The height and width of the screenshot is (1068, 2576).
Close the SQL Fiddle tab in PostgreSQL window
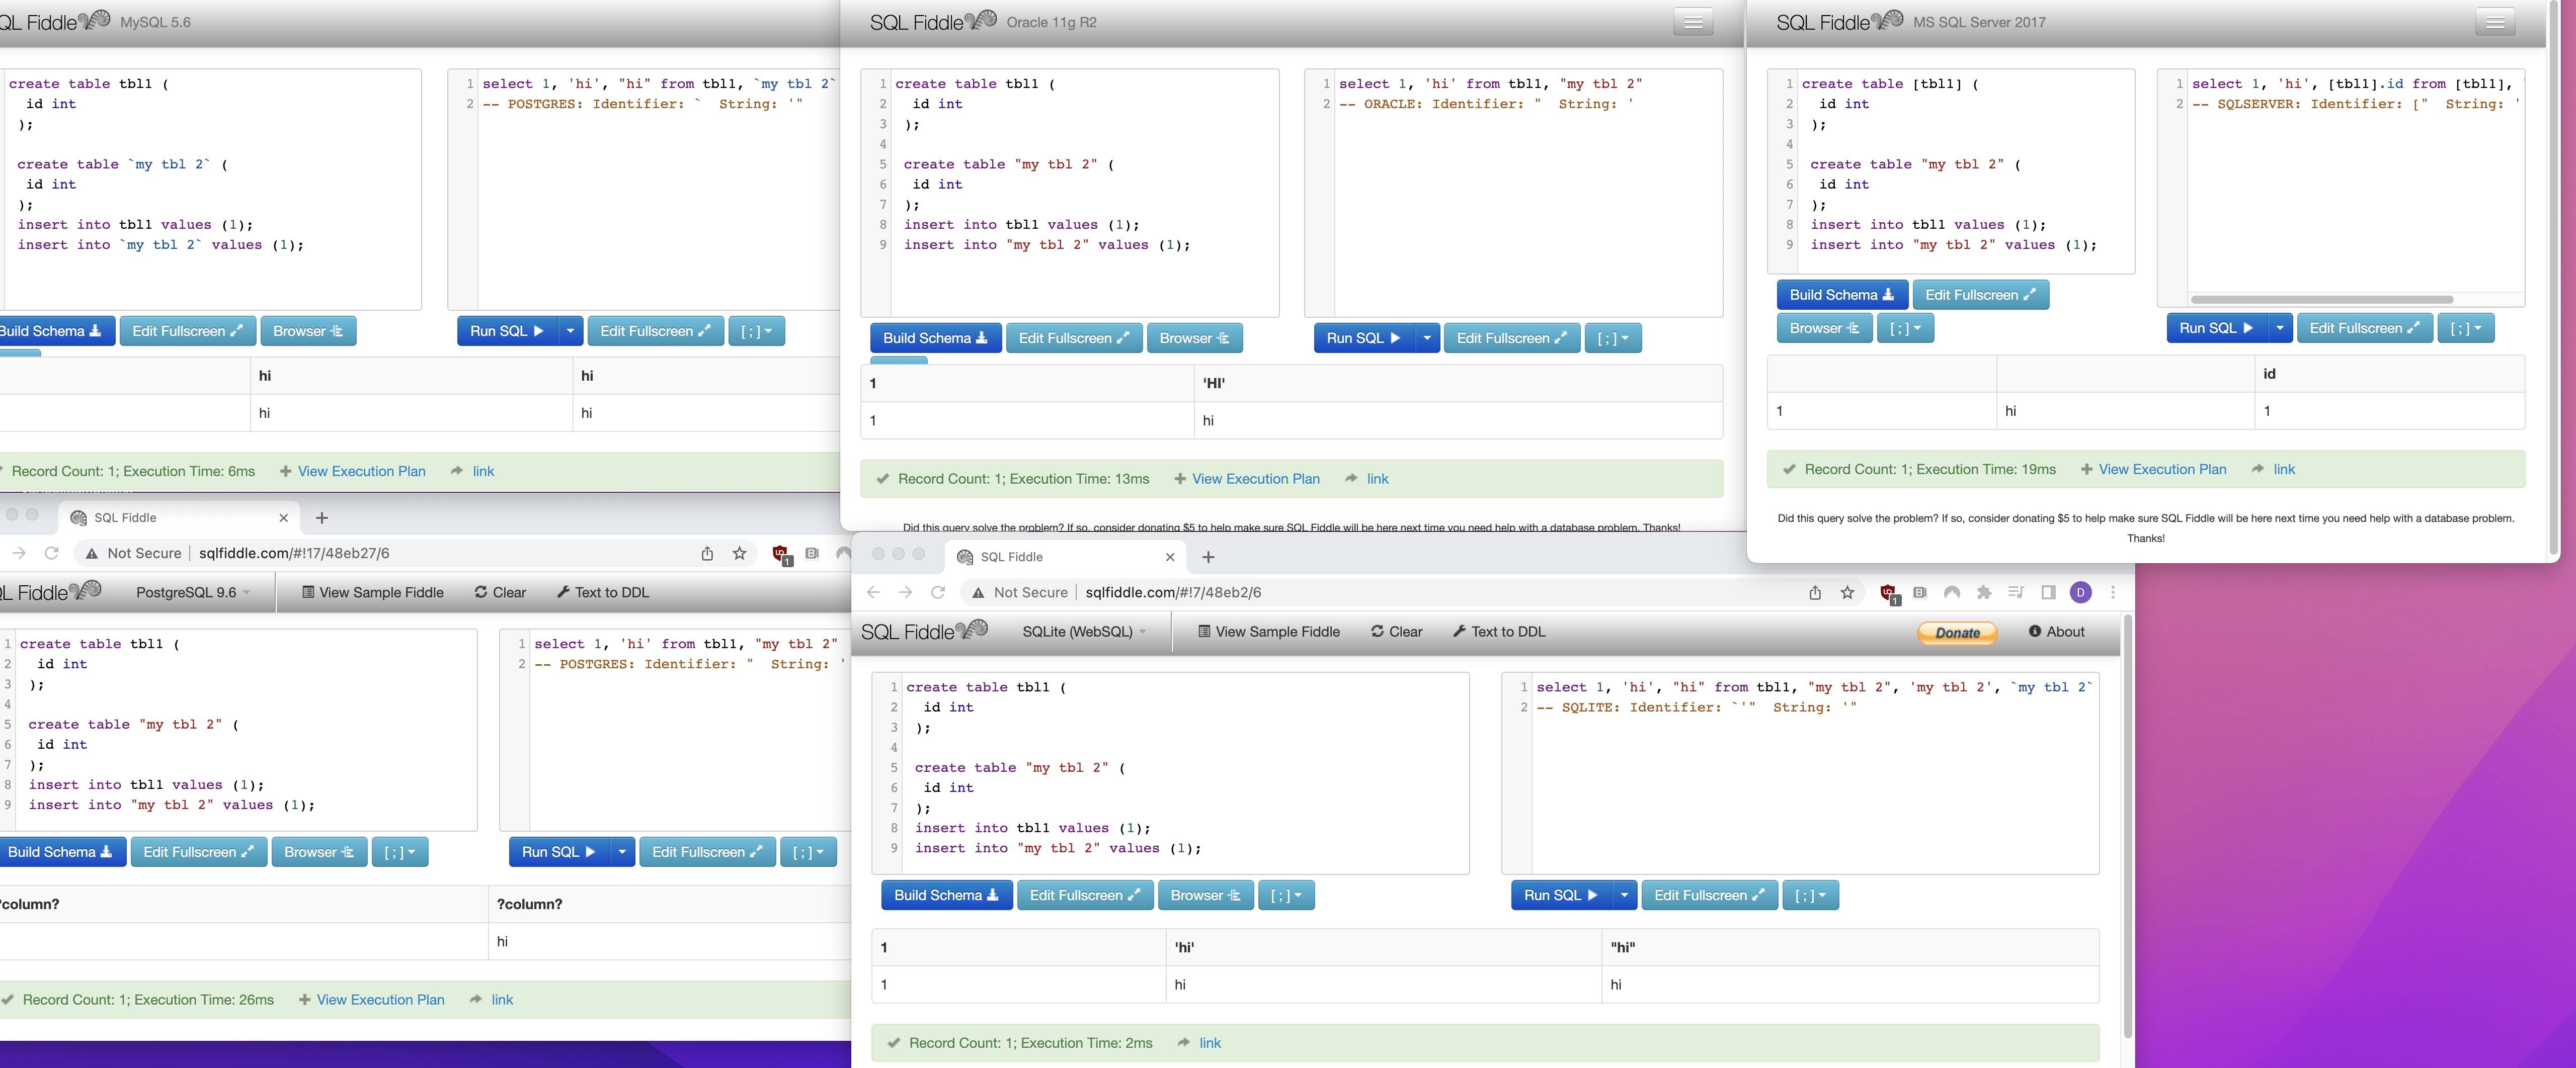[283, 517]
